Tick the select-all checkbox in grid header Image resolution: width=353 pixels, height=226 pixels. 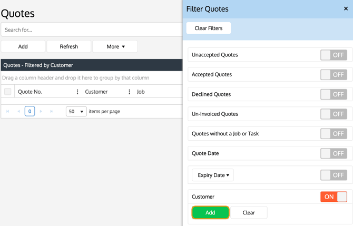pos(8,92)
